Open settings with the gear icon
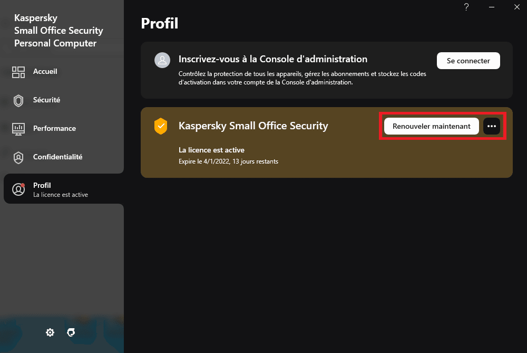 50,332
